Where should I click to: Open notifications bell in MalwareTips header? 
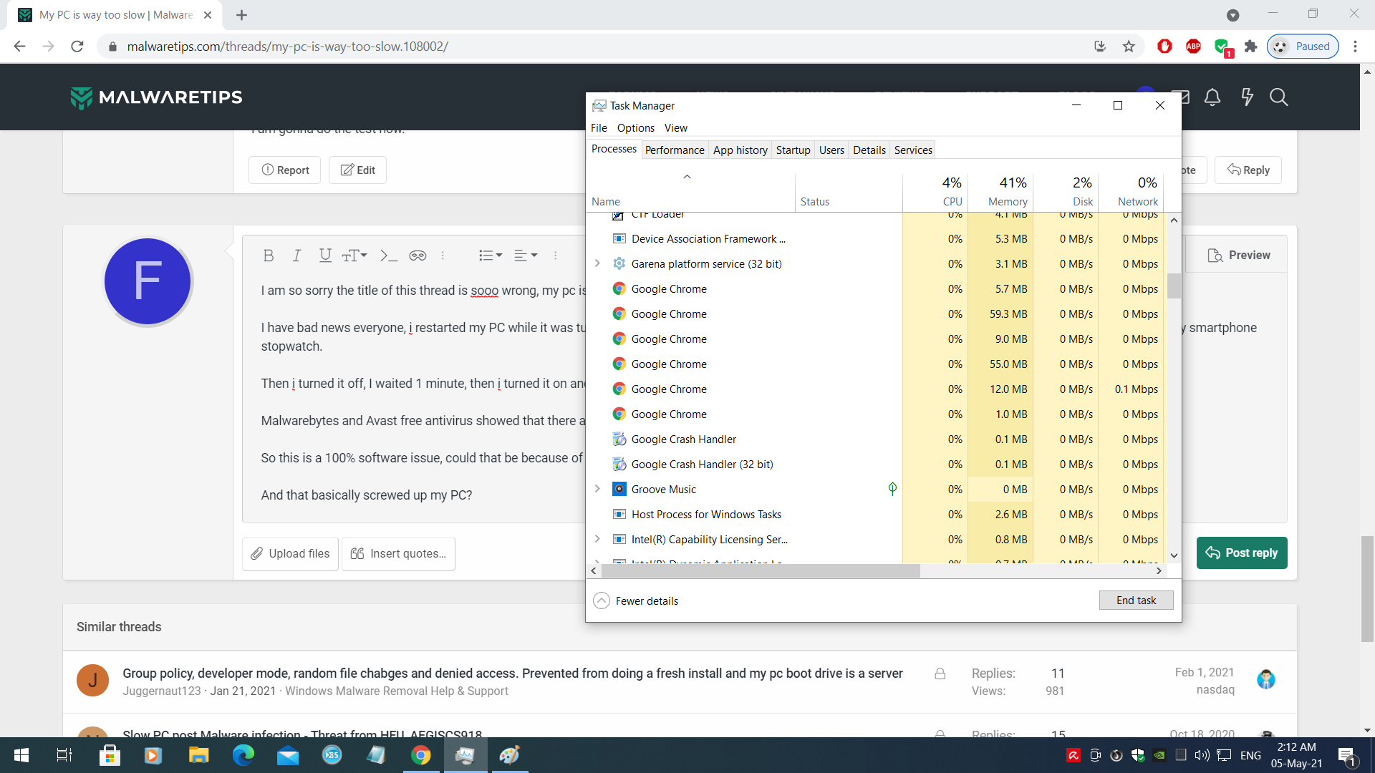[x=1212, y=97]
